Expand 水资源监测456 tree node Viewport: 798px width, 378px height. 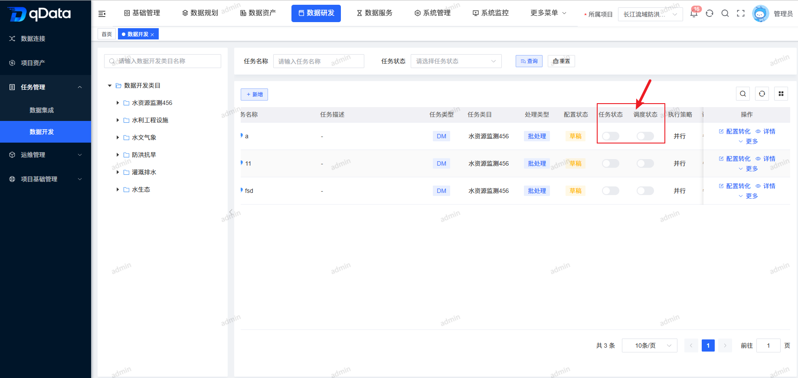point(118,103)
